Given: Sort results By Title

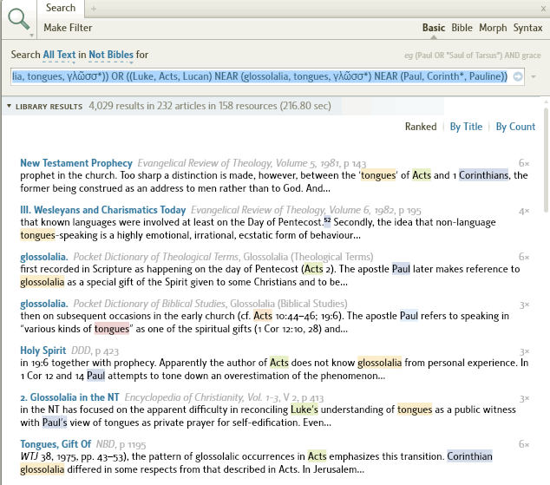Looking at the screenshot, I should click(x=466, y=127).
